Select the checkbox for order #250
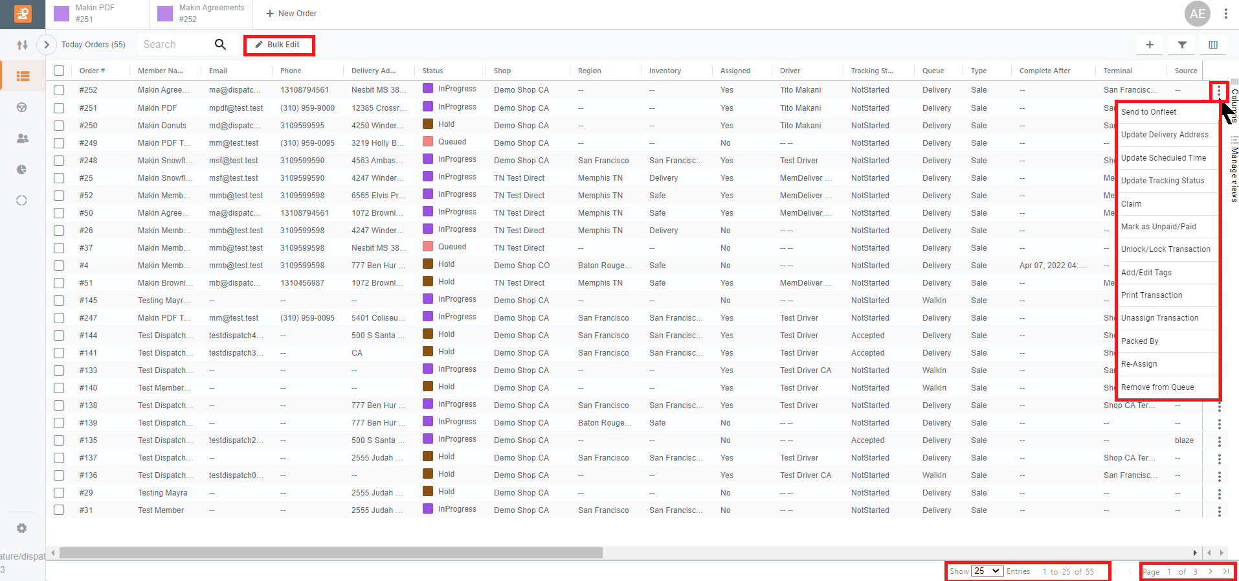The height and width of the screenshot is (581, 1239). (x=59, y=125)
